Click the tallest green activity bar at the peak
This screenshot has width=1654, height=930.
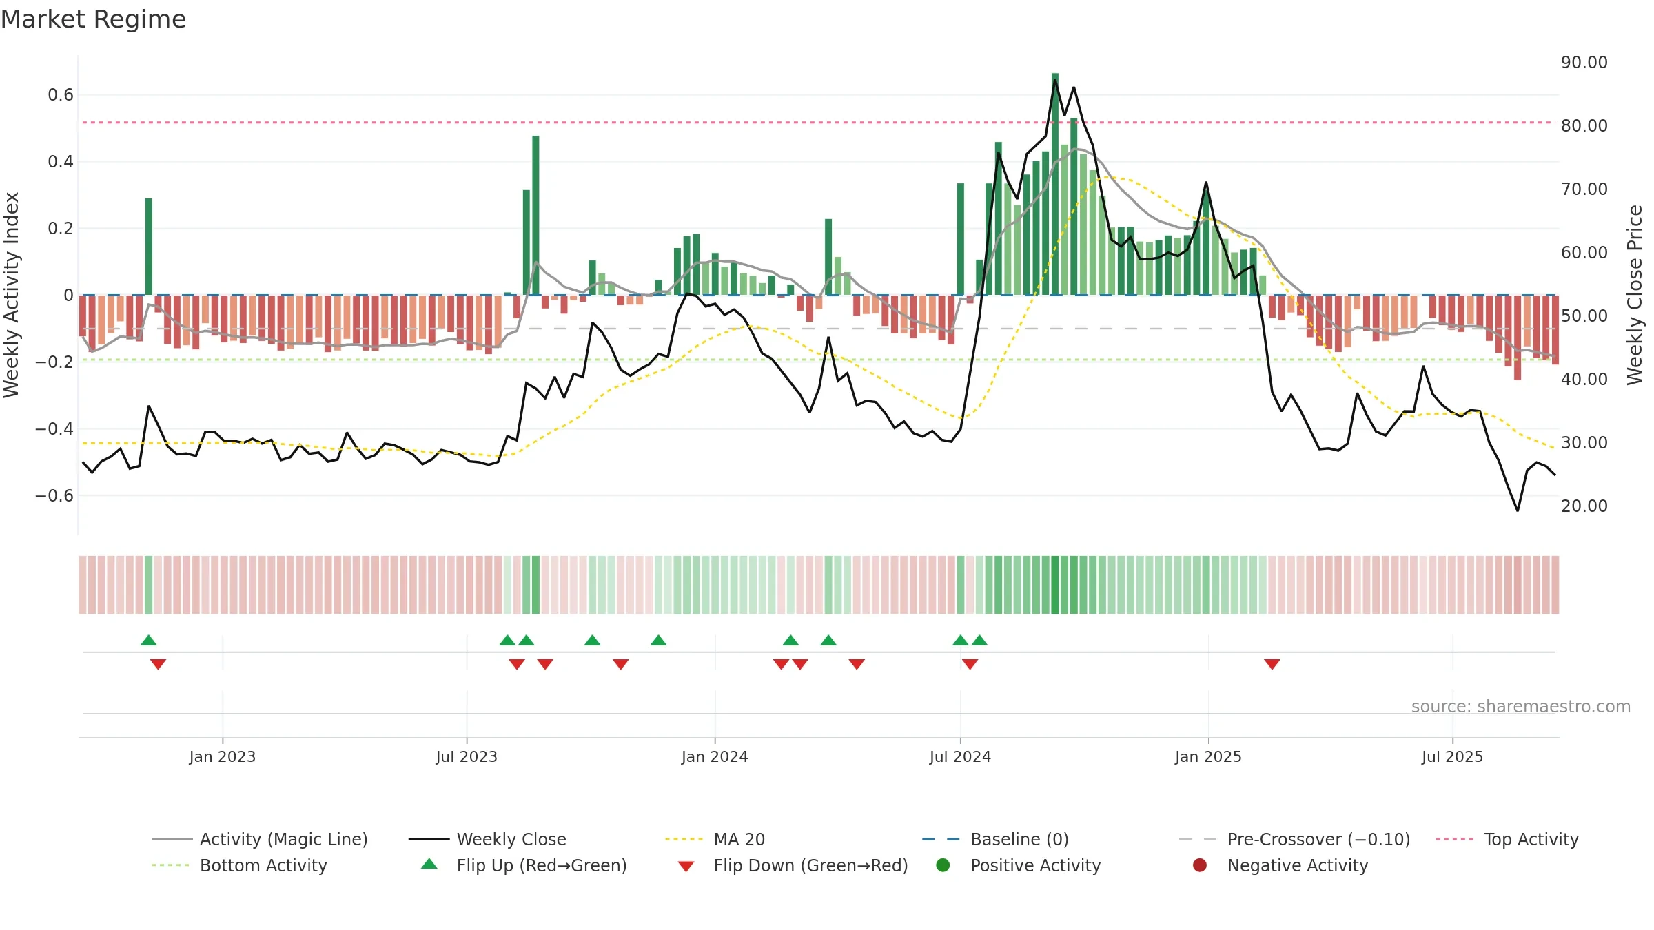1055,184
